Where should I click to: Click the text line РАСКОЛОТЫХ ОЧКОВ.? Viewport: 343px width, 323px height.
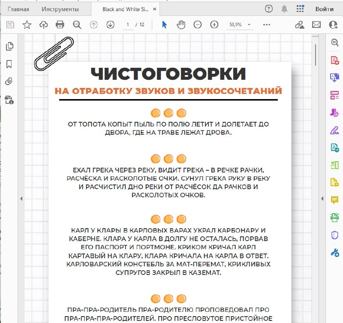click(168, 195)
